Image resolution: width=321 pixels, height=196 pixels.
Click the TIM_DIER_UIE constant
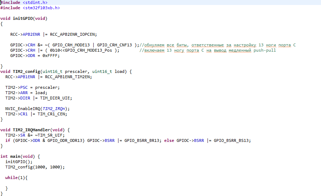coord(55,98)
